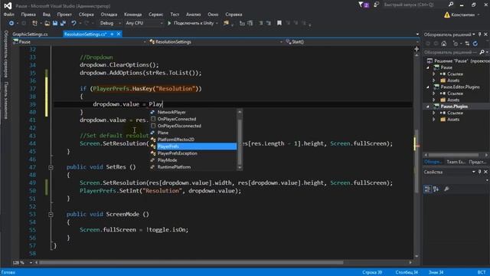
Task: Click Solution Explorer back navigation icon
Action: coord(428,44)
